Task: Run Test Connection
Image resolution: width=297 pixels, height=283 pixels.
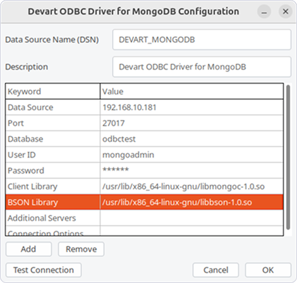Action: click(x=44, y=270)
